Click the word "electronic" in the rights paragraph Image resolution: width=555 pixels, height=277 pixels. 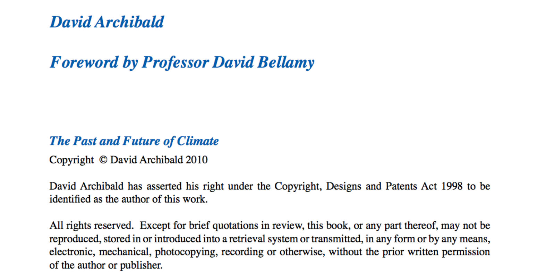(71, 252)
